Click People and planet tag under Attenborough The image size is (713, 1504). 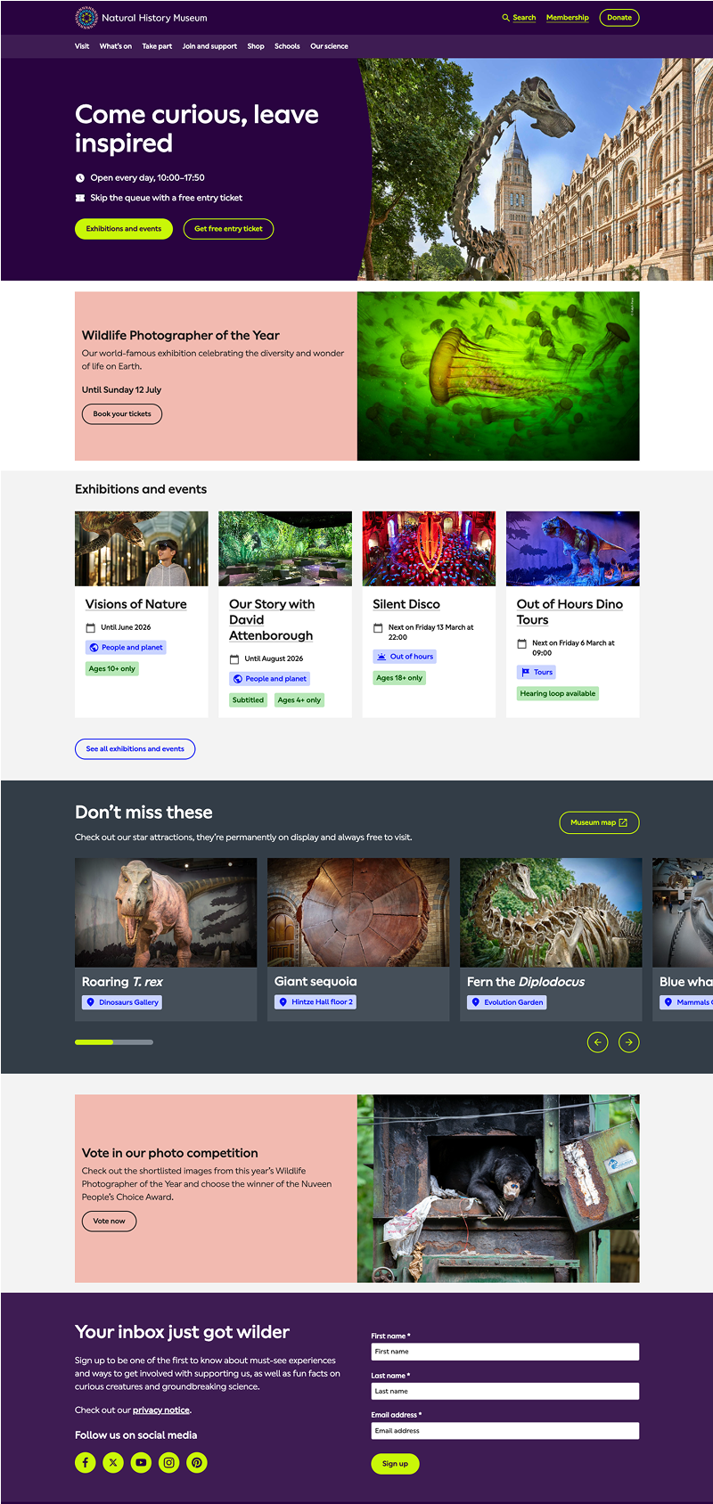click(x=269, y=679)
